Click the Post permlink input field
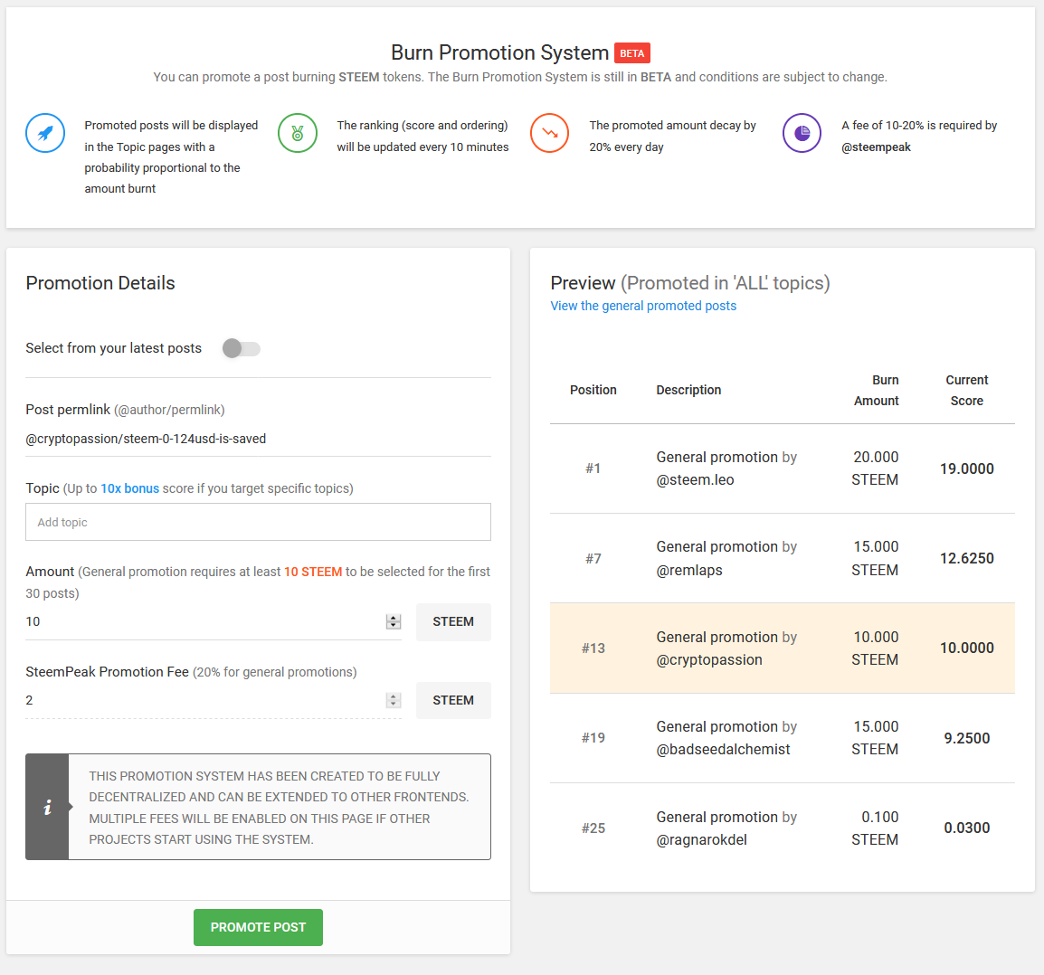1044x975 pixels. pos(258,439)
